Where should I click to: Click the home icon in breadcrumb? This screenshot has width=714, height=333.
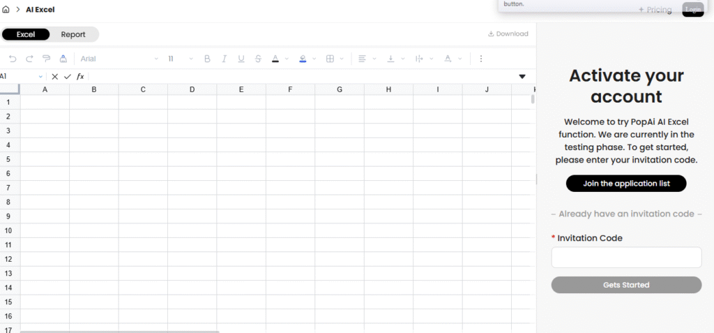pyautogui.click(x=6, y=10)
